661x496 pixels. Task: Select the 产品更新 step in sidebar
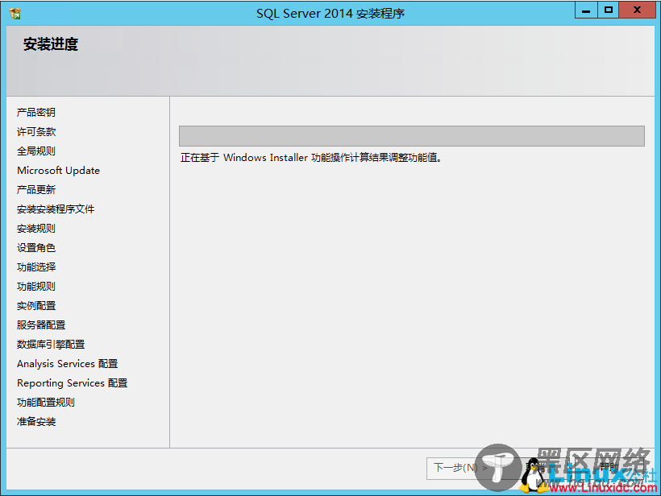coord(35,190)
